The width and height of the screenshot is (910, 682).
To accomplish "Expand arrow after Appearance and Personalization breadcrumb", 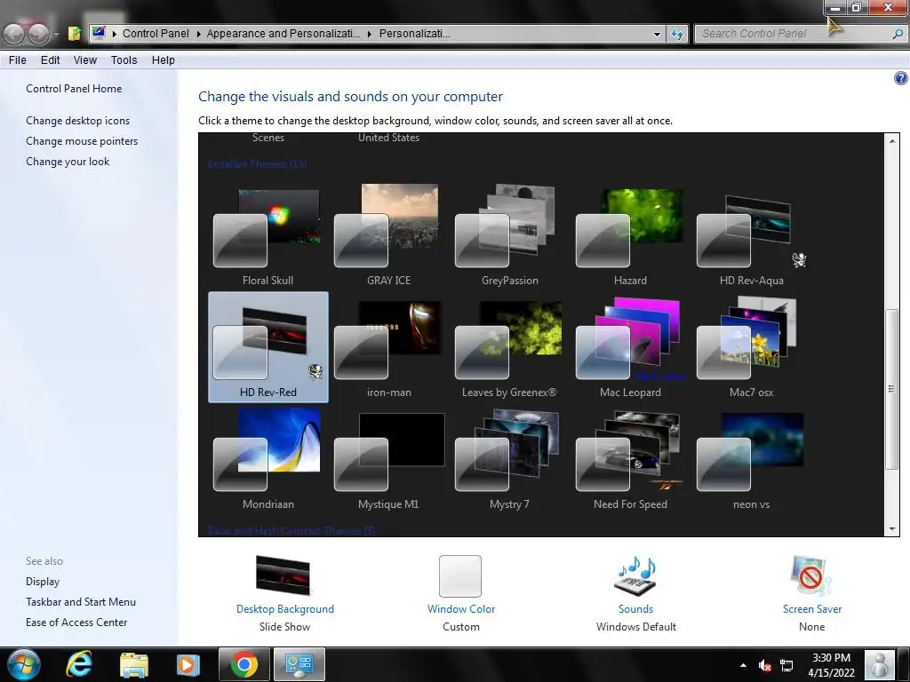I will tap(369, 34).
